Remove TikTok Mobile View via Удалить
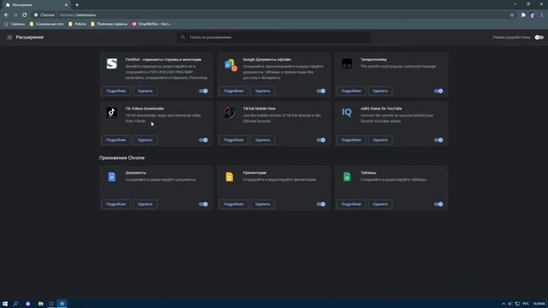 (x=263, y=140)
